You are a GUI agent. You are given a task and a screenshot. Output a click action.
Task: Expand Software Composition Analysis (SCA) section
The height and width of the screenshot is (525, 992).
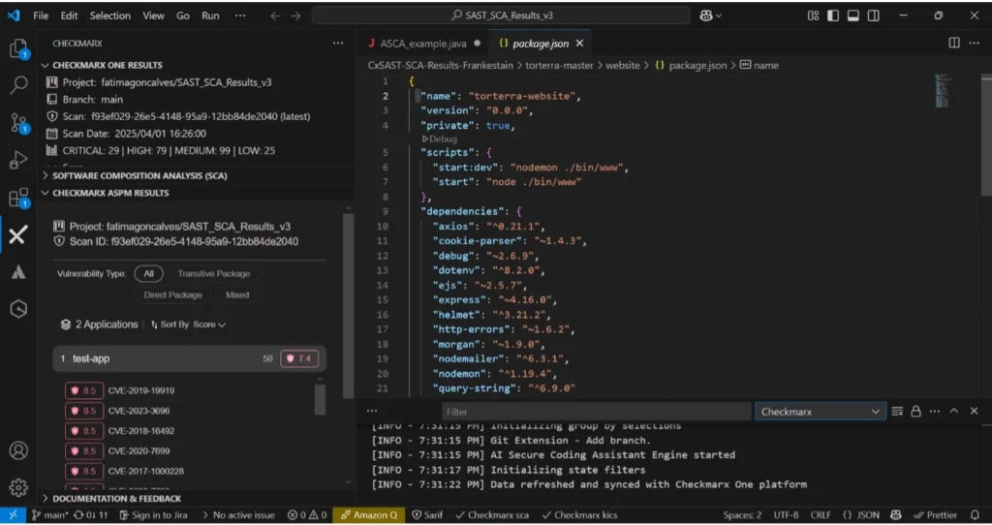(x=139, y=175)
